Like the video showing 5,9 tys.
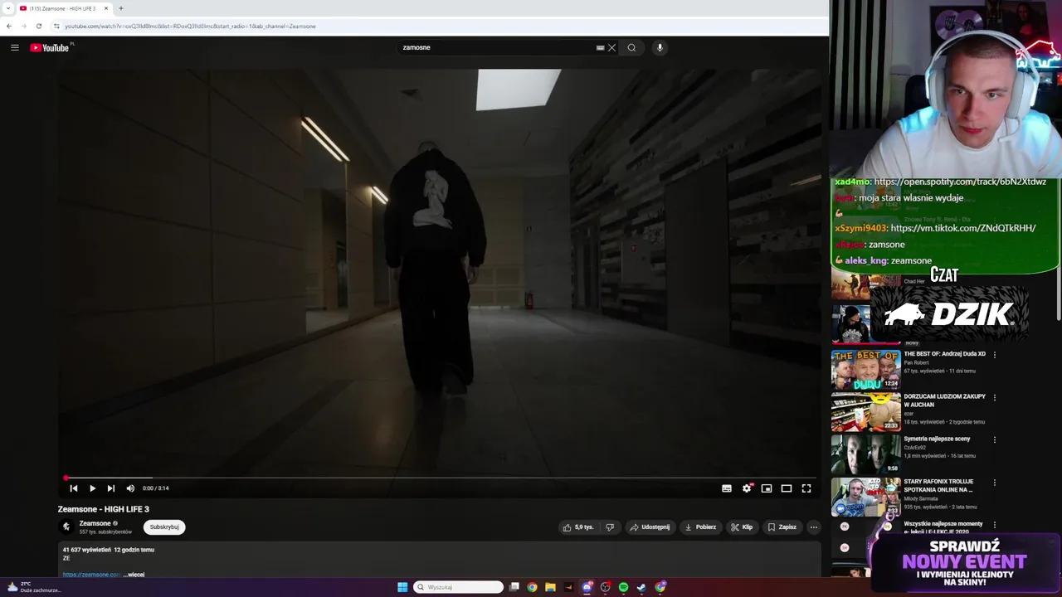The width and height of the screenshot is (1062, 597). (578, 527)
